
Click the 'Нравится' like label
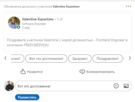35,72
